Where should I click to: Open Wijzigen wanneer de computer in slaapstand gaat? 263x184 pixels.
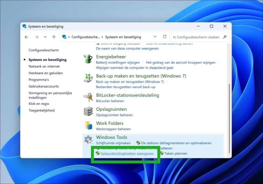tap(135, 68)
